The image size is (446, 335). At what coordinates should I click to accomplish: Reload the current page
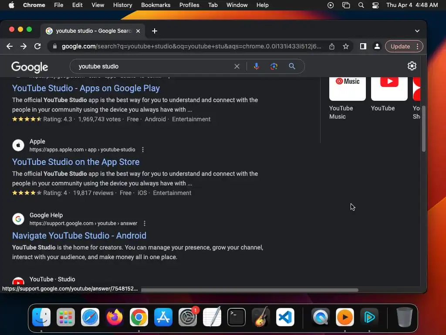click(x=37, y=46)
